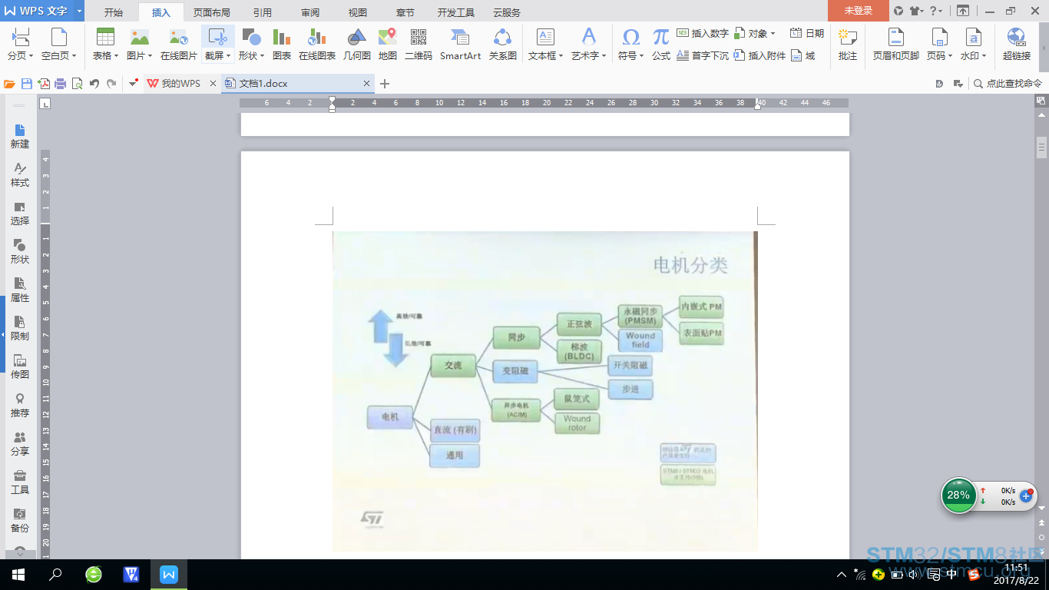Insert a 超链接 hyperlink

pos(1017,45)
